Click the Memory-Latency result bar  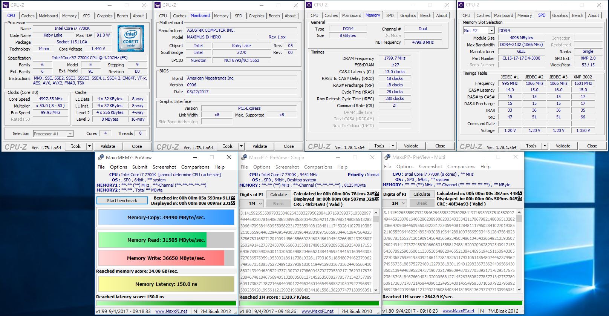pyautogui.click(x=166, y=284)
